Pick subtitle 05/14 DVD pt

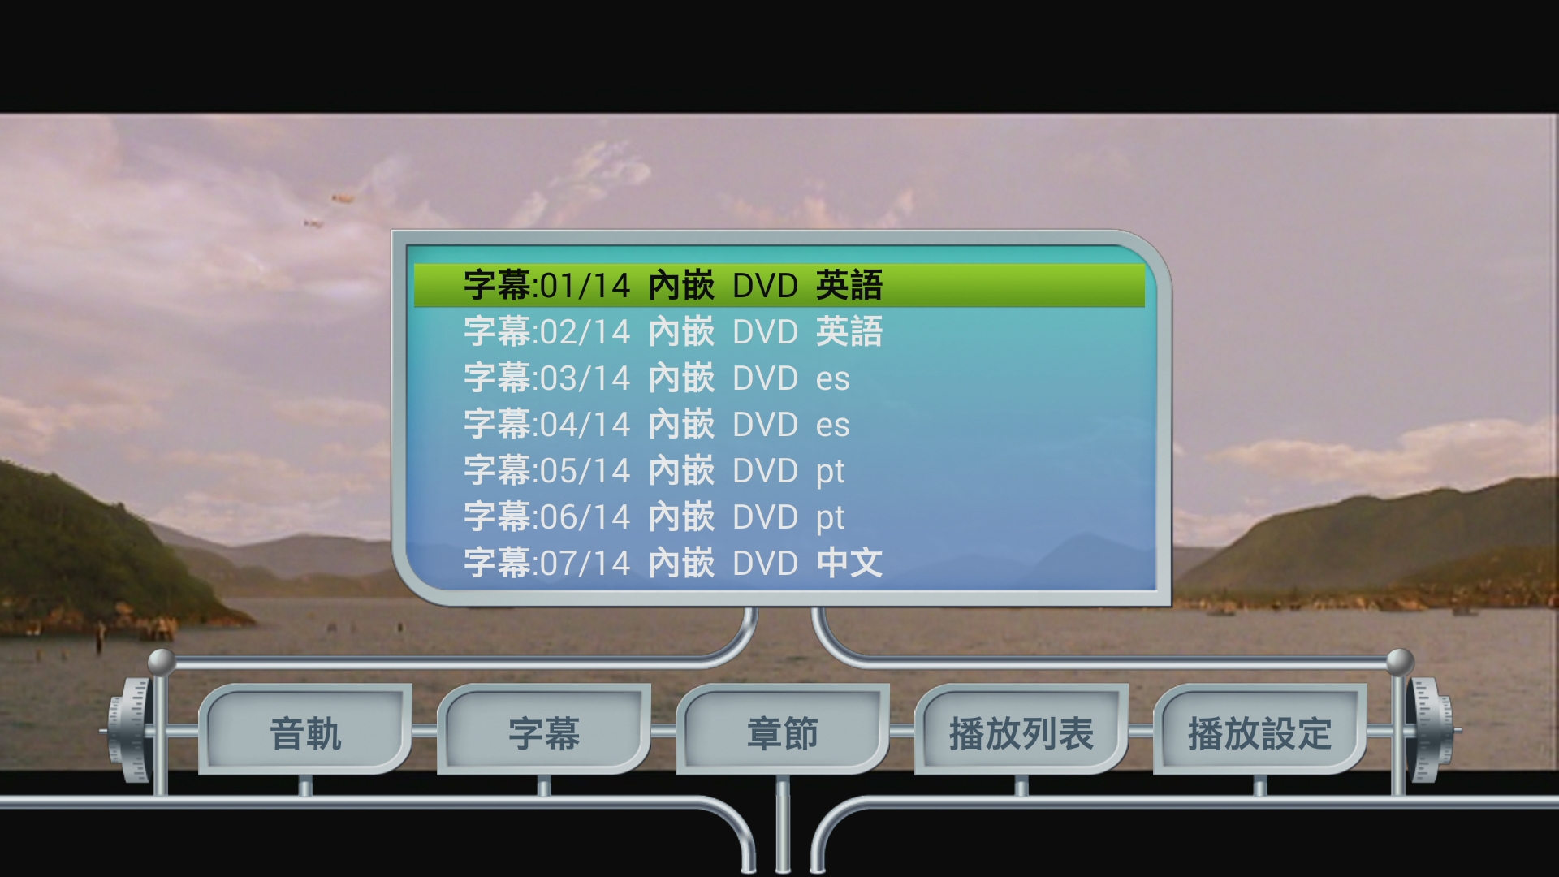pyautogui.click(x=779, y=470)
